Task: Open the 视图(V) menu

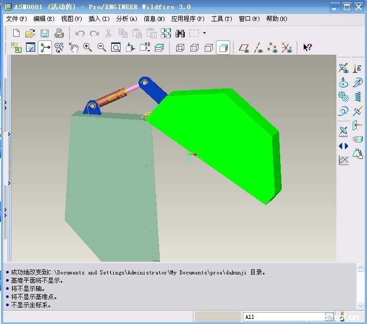Action: (71, 19)
